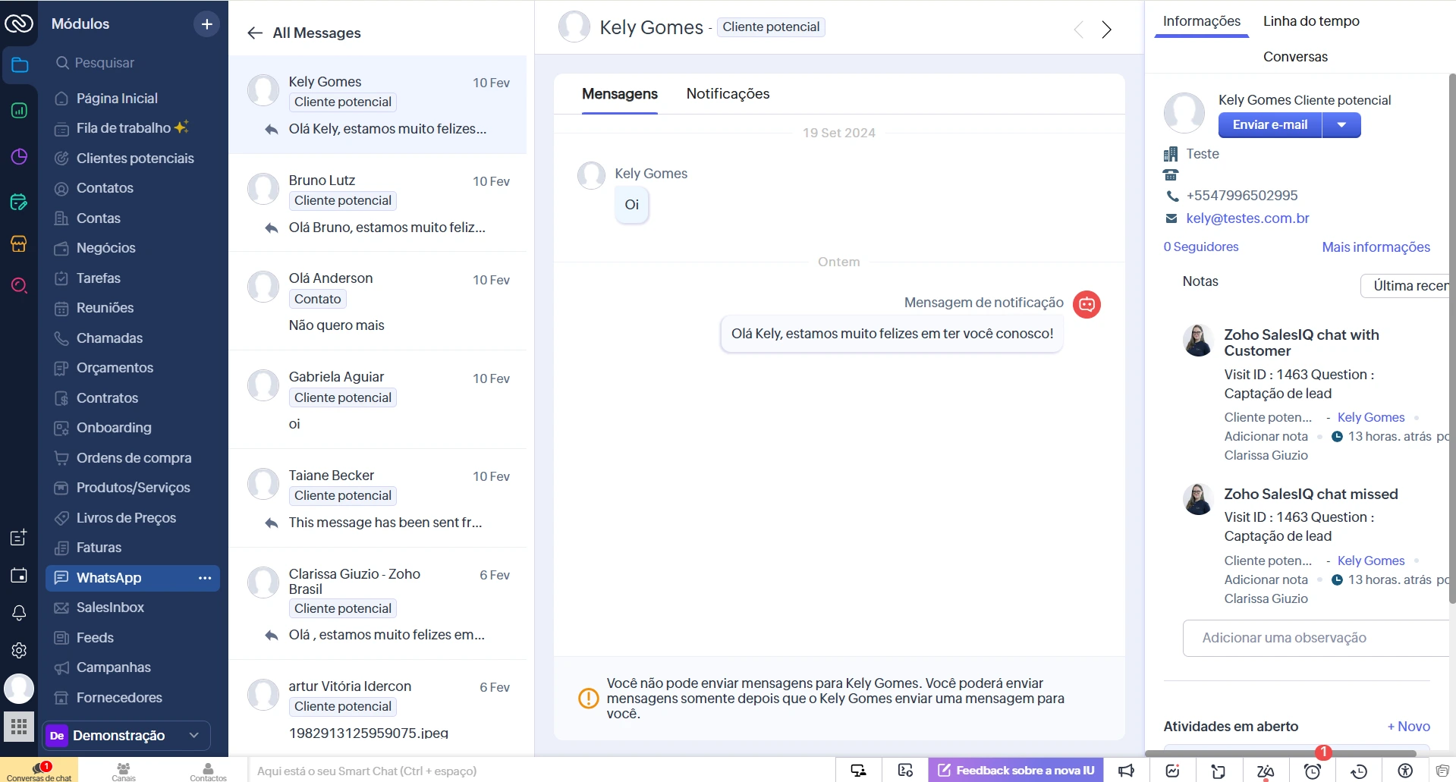Open Taiane Becker conversation
Viewport: 1456px width, 782px height.
click(378, 498)
